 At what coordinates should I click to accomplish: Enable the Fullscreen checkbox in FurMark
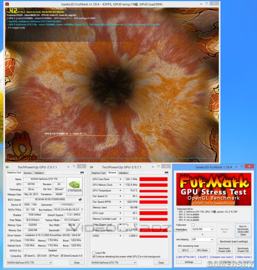193,225
